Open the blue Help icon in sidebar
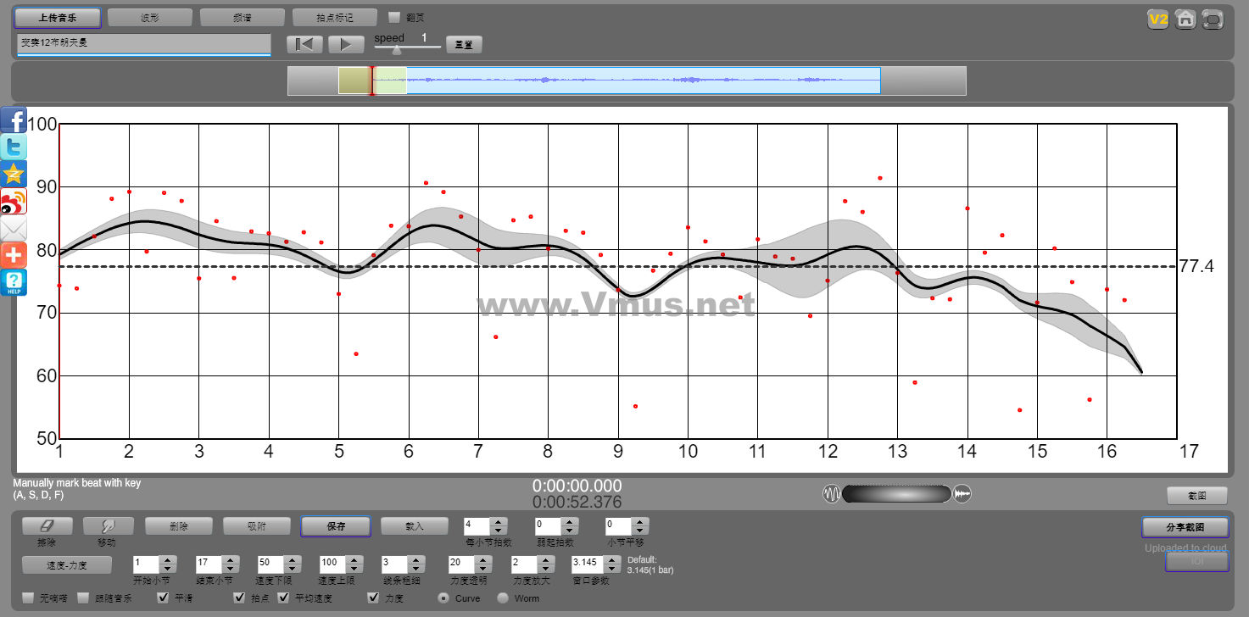This screenshot has height=617, width=1249. coord(14,282)
